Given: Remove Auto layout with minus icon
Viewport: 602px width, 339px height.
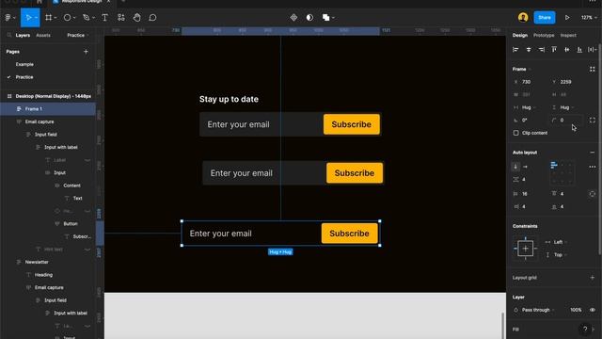Looking at the screenshot, I should [593, 153].
